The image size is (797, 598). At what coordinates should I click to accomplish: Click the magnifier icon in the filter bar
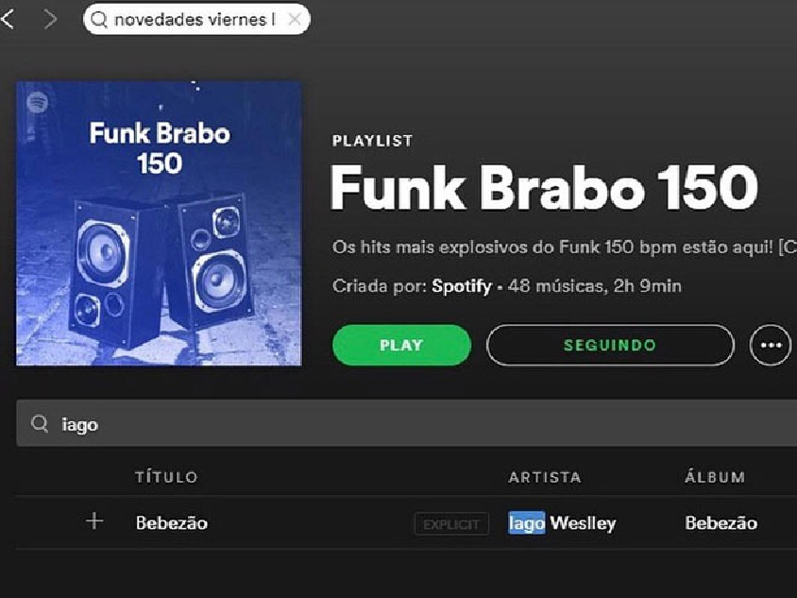click(39, 423)
